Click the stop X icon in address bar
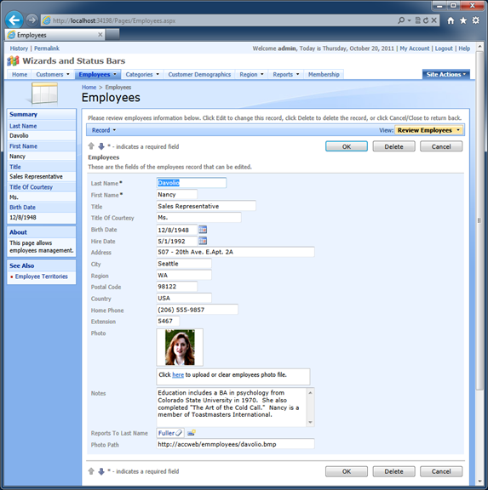488x490 pixels. 433,20
